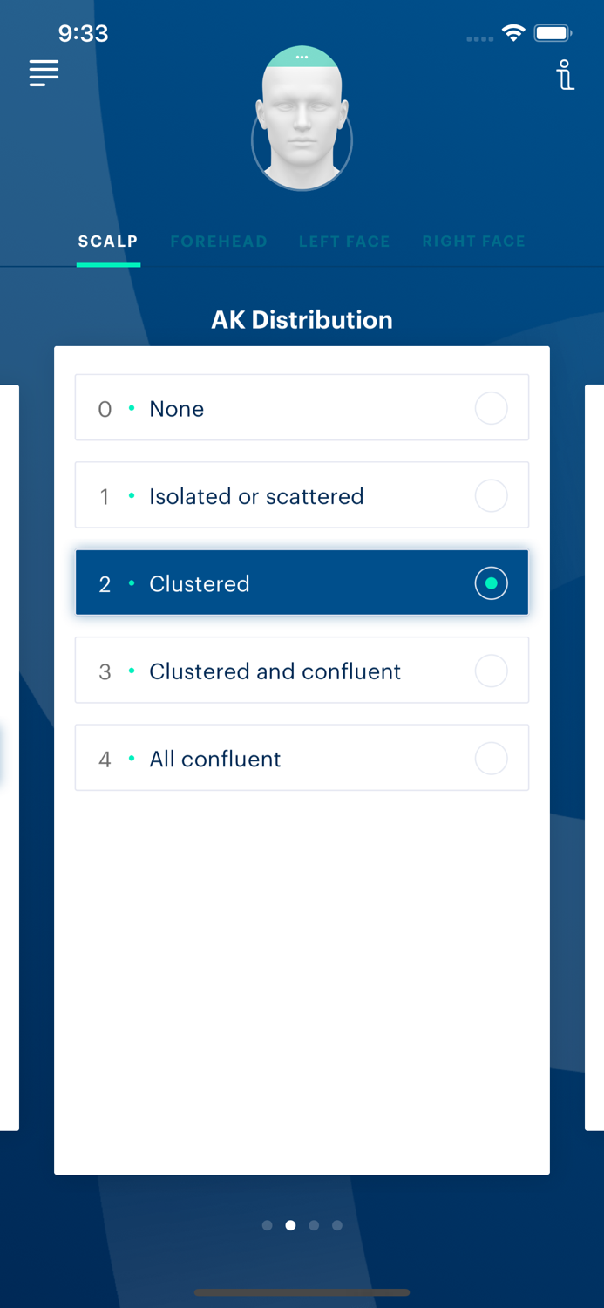Tap the home indicator bar at the bottom
Image resolution: width=604 pixels, height=1308 pixels.
[302, 1292]
